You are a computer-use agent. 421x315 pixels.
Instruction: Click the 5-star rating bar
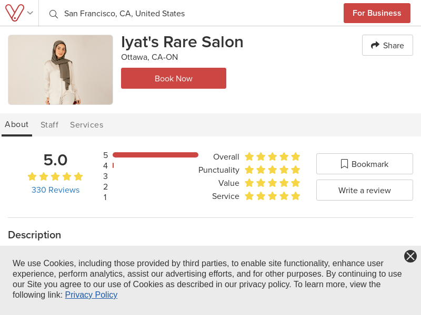155,155
